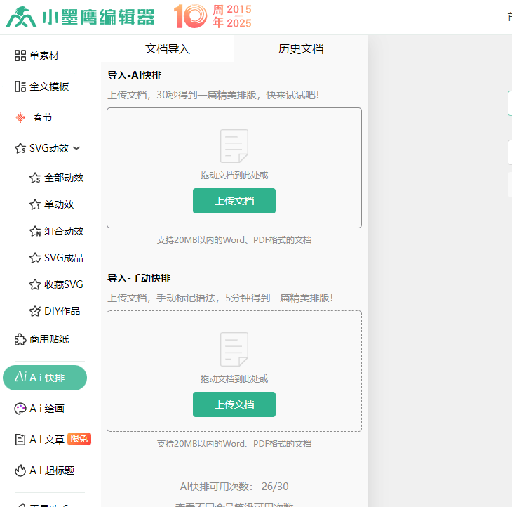Open 收藏SVG favorites
Image resolution: width=512 pixels, height=507 pixels.
point(63,284)
